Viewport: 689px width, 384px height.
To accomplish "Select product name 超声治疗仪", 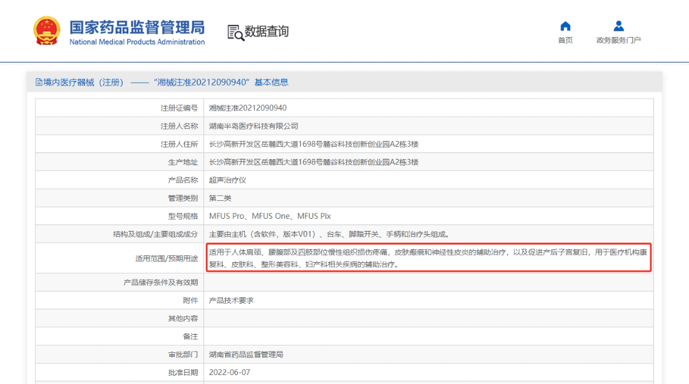I will point(227,180).
